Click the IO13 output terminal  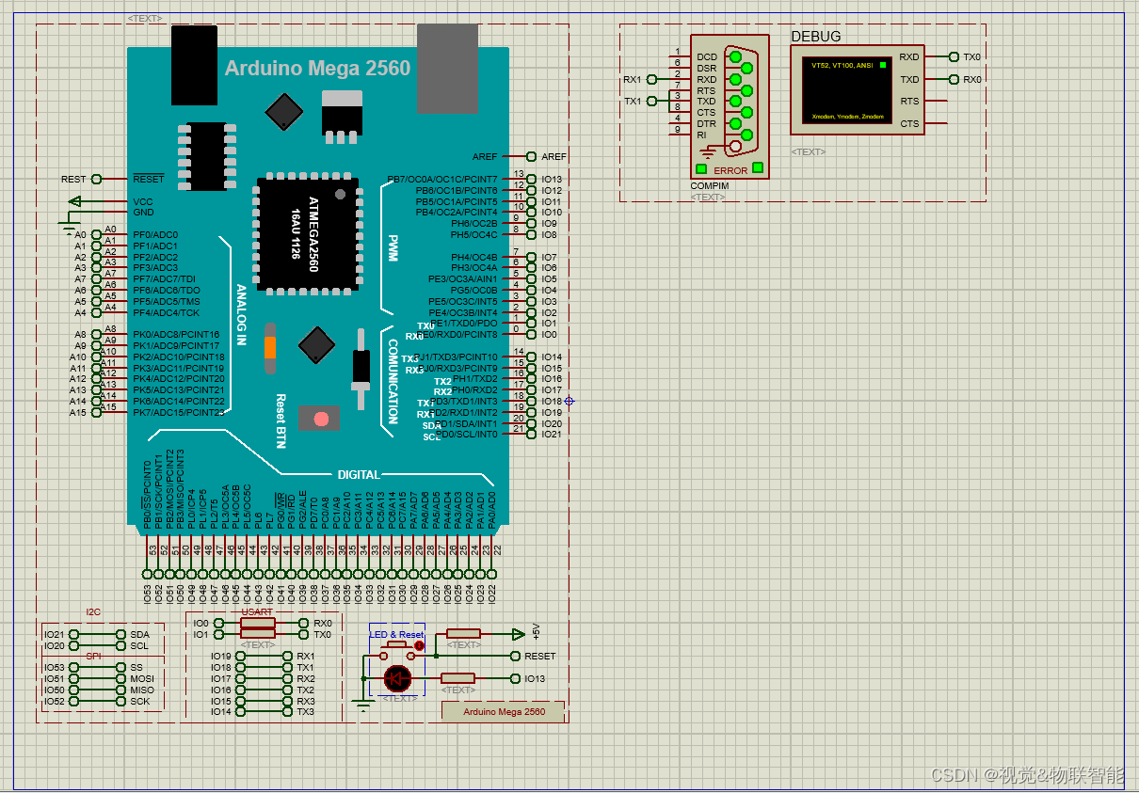click(517, 678)
